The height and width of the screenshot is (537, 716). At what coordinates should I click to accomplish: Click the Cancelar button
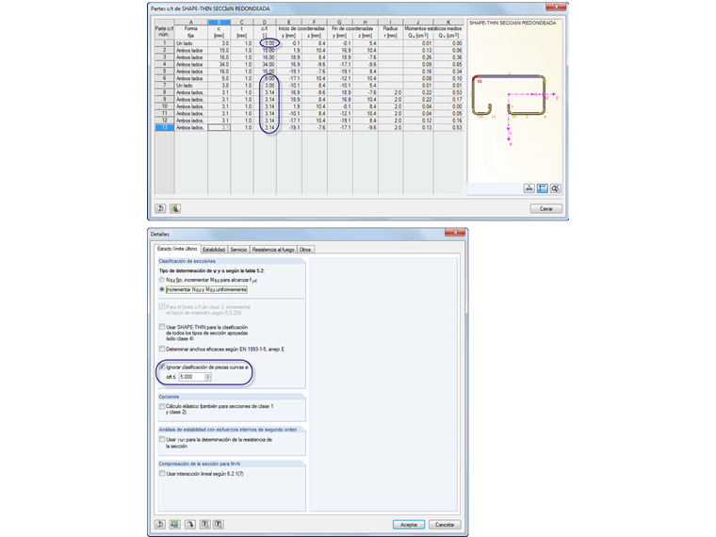pos(445,525)
